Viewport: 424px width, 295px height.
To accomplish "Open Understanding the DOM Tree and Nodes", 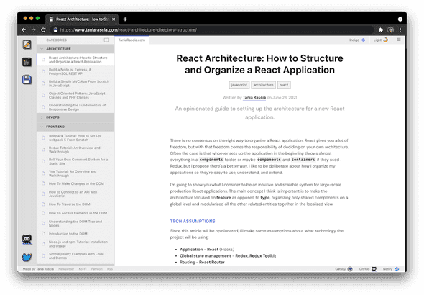I will (75, 223).
